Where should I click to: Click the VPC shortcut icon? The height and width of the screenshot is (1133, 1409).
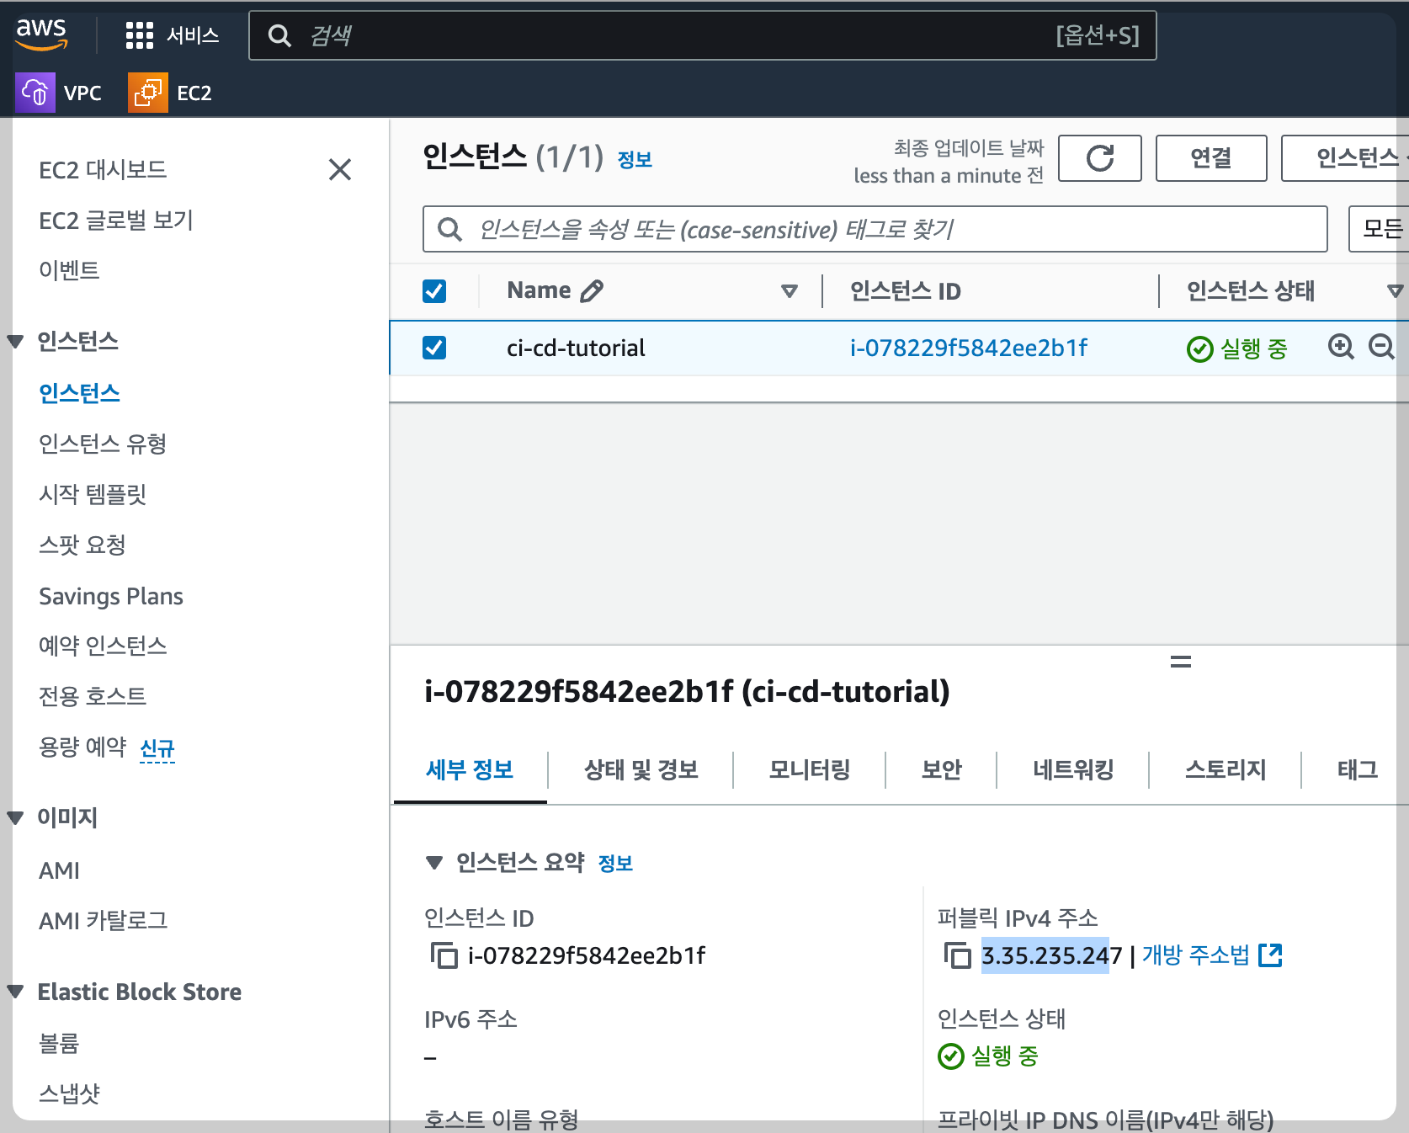click(x=35, y=93)
